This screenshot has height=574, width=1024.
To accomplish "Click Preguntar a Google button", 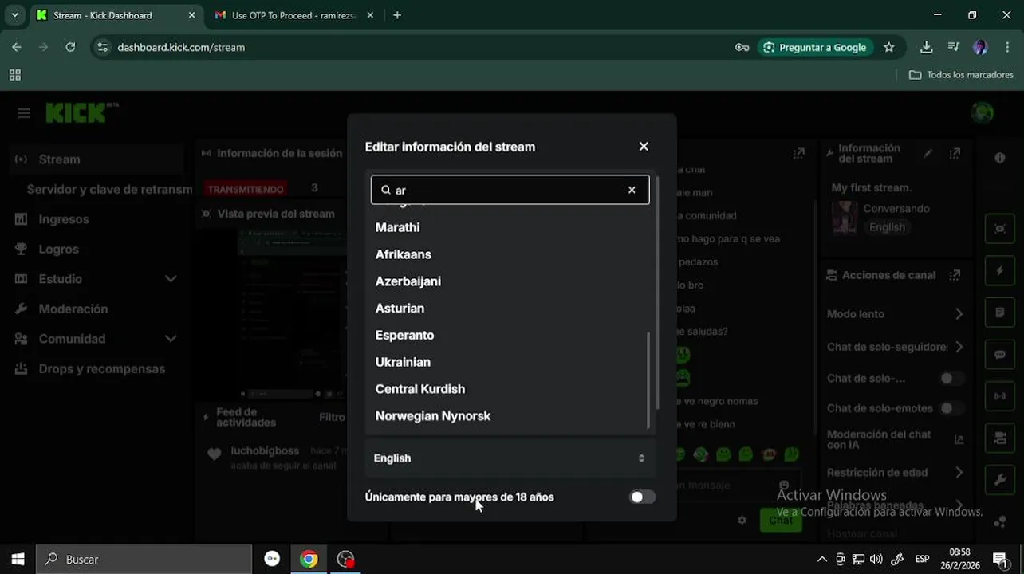I will coord(814,47).
